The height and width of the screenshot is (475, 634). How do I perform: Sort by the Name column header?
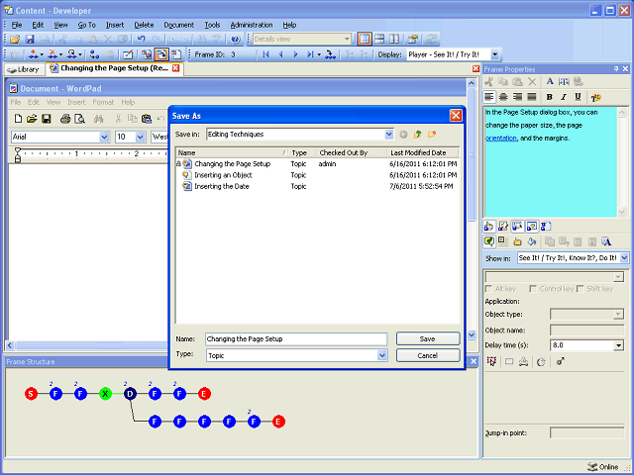click(232, 152)
